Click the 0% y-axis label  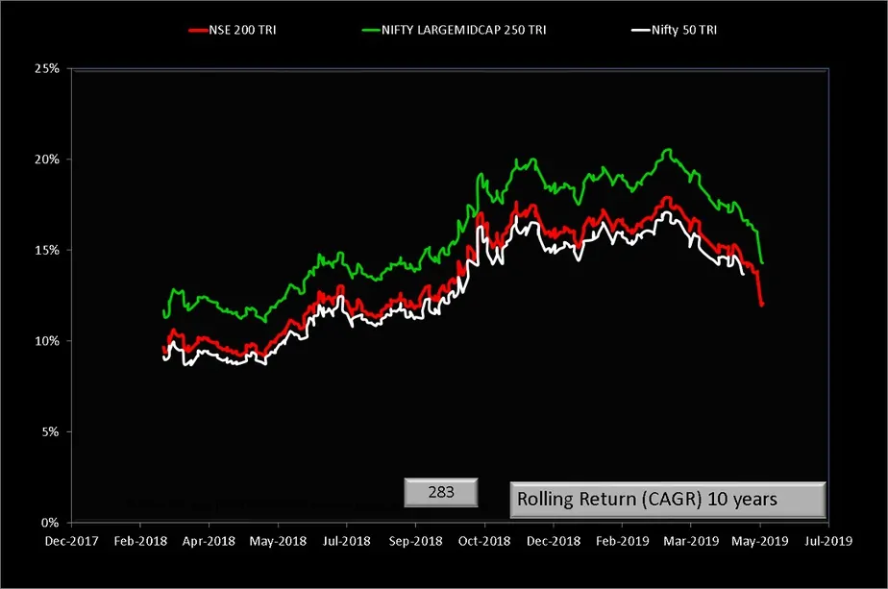[50, 523]
